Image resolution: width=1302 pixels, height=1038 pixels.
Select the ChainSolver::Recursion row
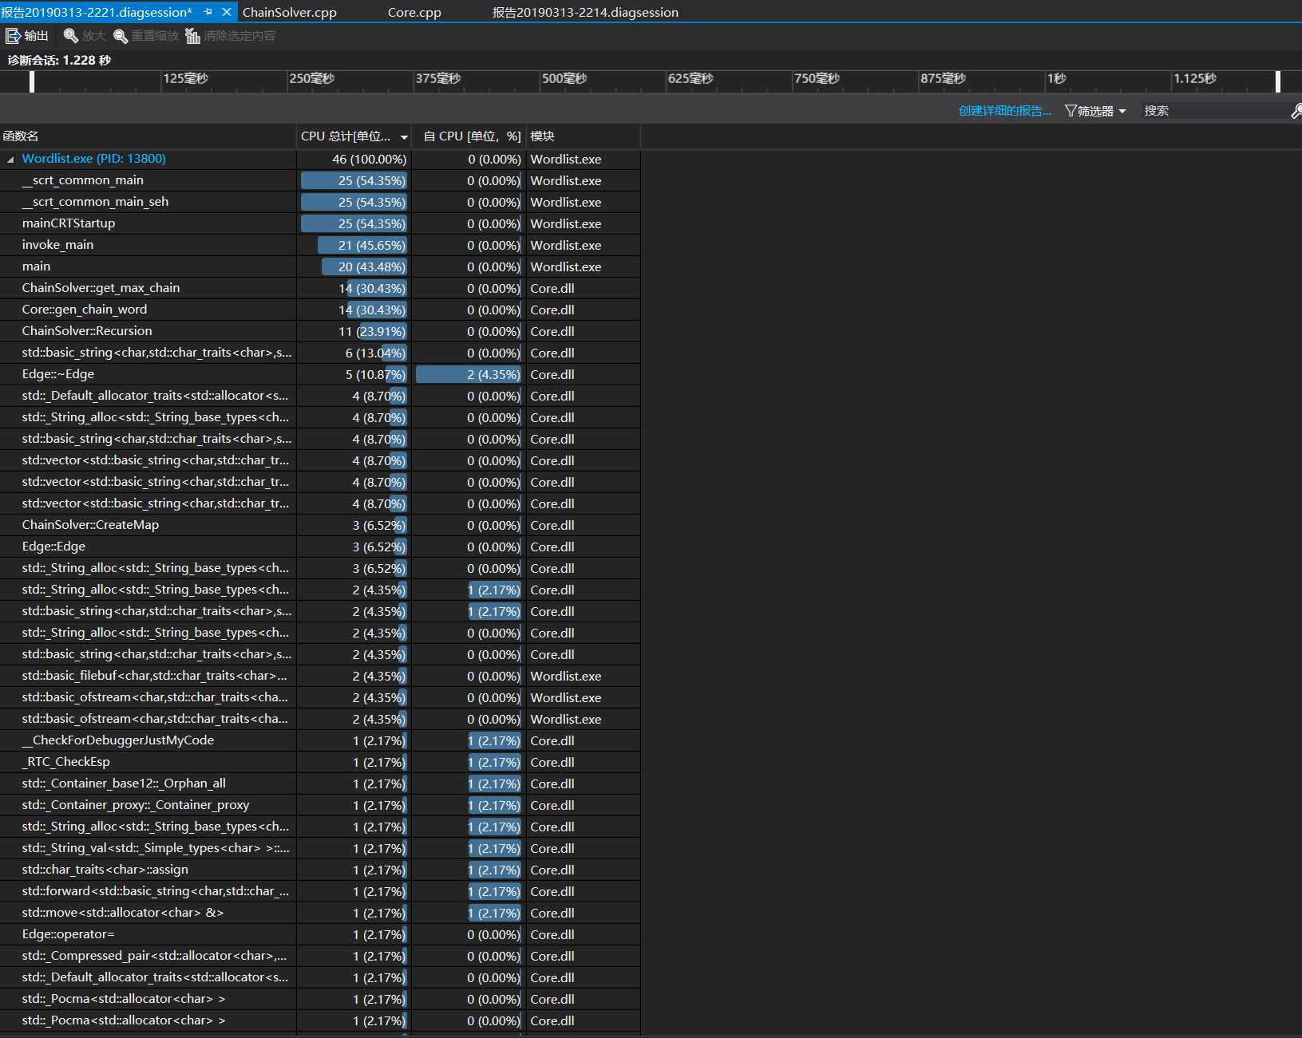319,331
